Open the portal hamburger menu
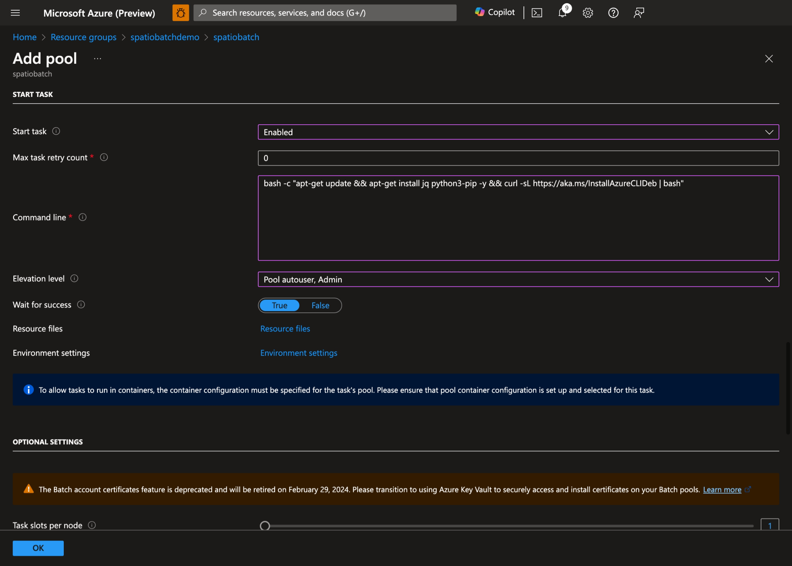 (x=15, y=13)
